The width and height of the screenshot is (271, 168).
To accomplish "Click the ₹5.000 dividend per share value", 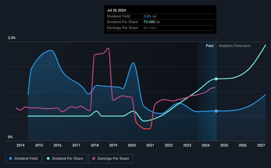I will (x=149, y=22).
